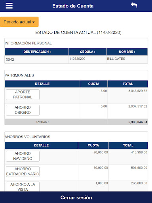Select the Totales value 5,986,046.64
This screenshot has width=152, height=203.
click(138, 122)
